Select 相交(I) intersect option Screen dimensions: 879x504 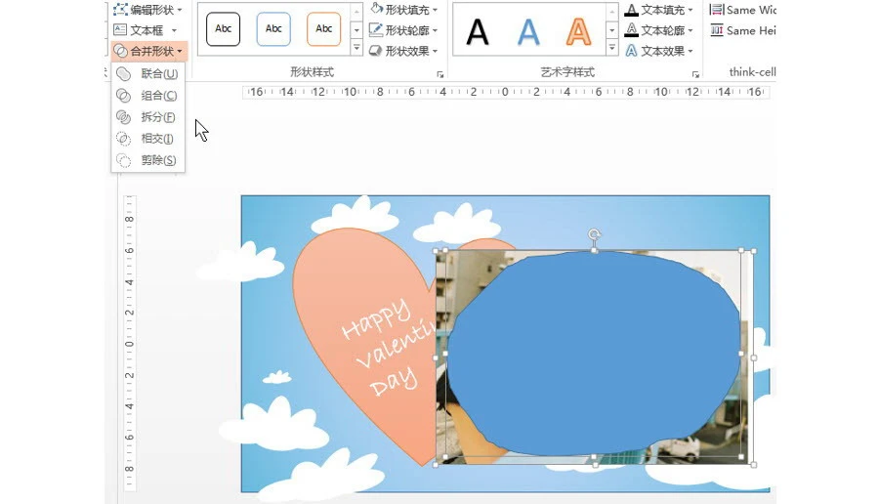pyautogui.click(x=148, y=139)
